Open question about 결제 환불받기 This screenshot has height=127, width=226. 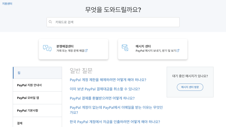[x=102, y=98]
